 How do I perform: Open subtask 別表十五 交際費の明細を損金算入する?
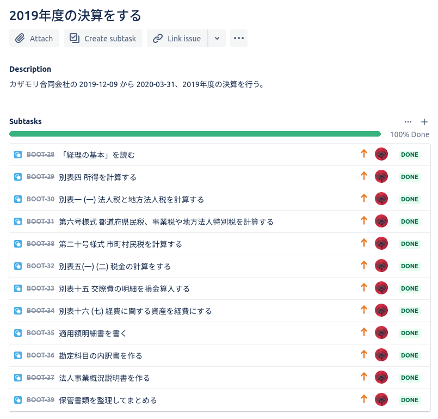pyautogui.click(x=124, y=288)
